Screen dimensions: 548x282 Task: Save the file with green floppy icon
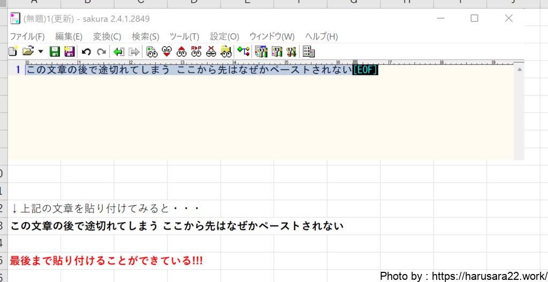(x=54, y=51)
